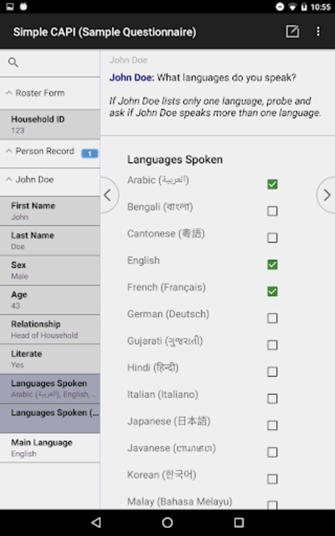Image resolution: width=335 pixels, height=536 pixels.
Task: Select the Main Language field in sidebar
Action: pos(50,448)
